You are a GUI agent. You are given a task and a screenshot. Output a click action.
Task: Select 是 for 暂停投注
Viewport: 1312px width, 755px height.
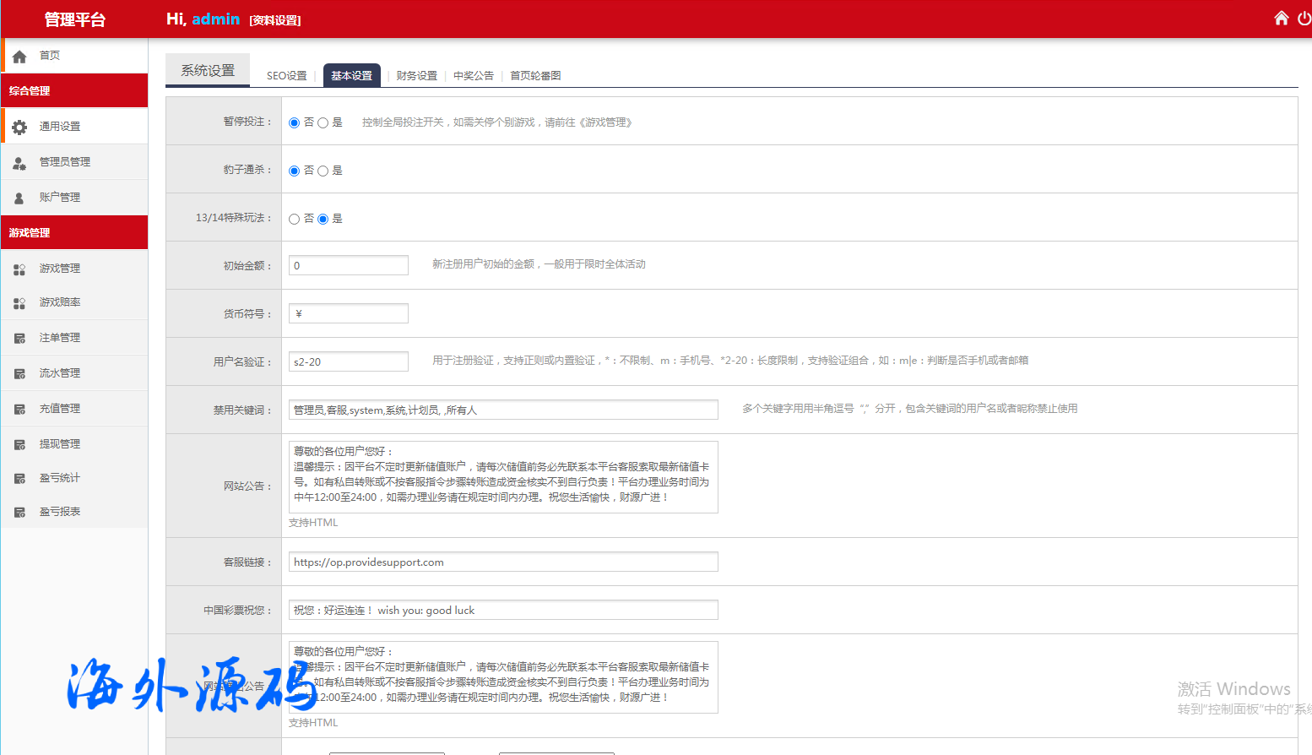coord(323,123)
